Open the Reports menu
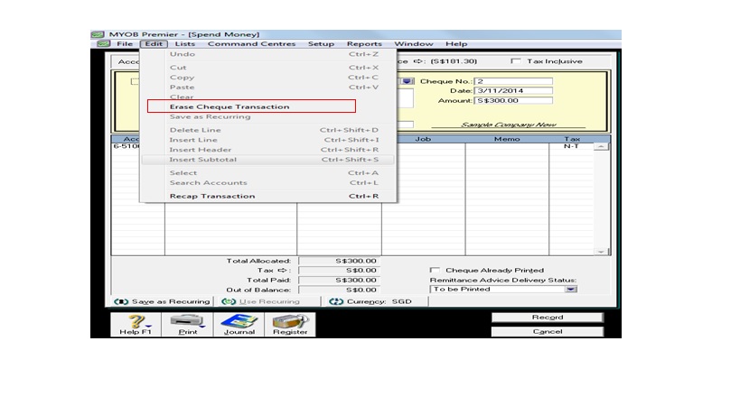Image resolution: width=740 pixels, height=415 pixels. (x=364, y=44)
